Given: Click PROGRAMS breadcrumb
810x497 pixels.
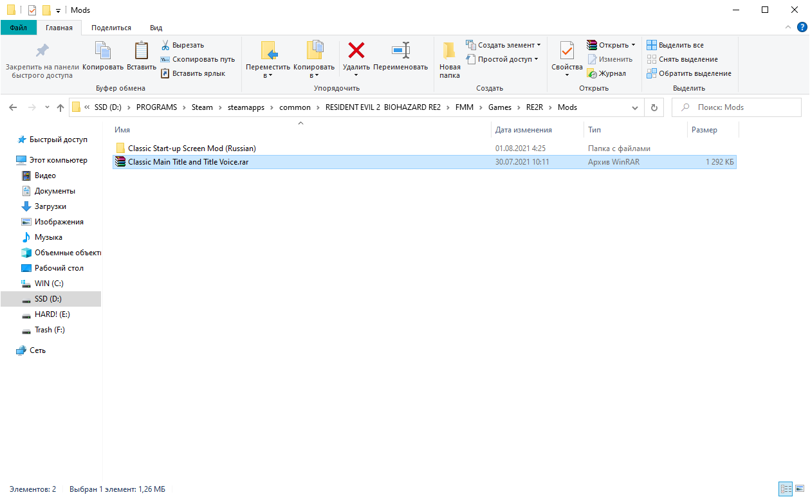Looking at the screenshot, I should point(156,107).
